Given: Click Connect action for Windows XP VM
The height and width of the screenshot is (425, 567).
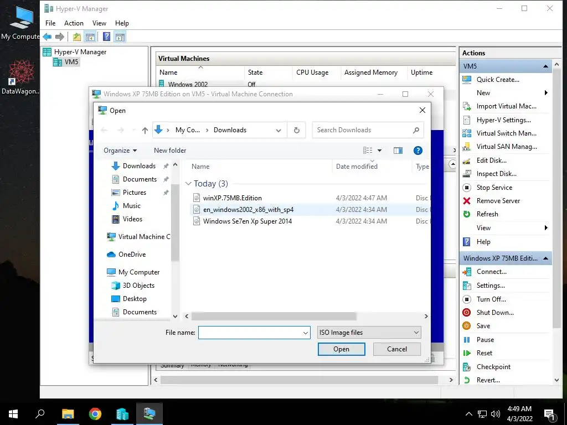Looking at the screenshot, I should (492, 272).
